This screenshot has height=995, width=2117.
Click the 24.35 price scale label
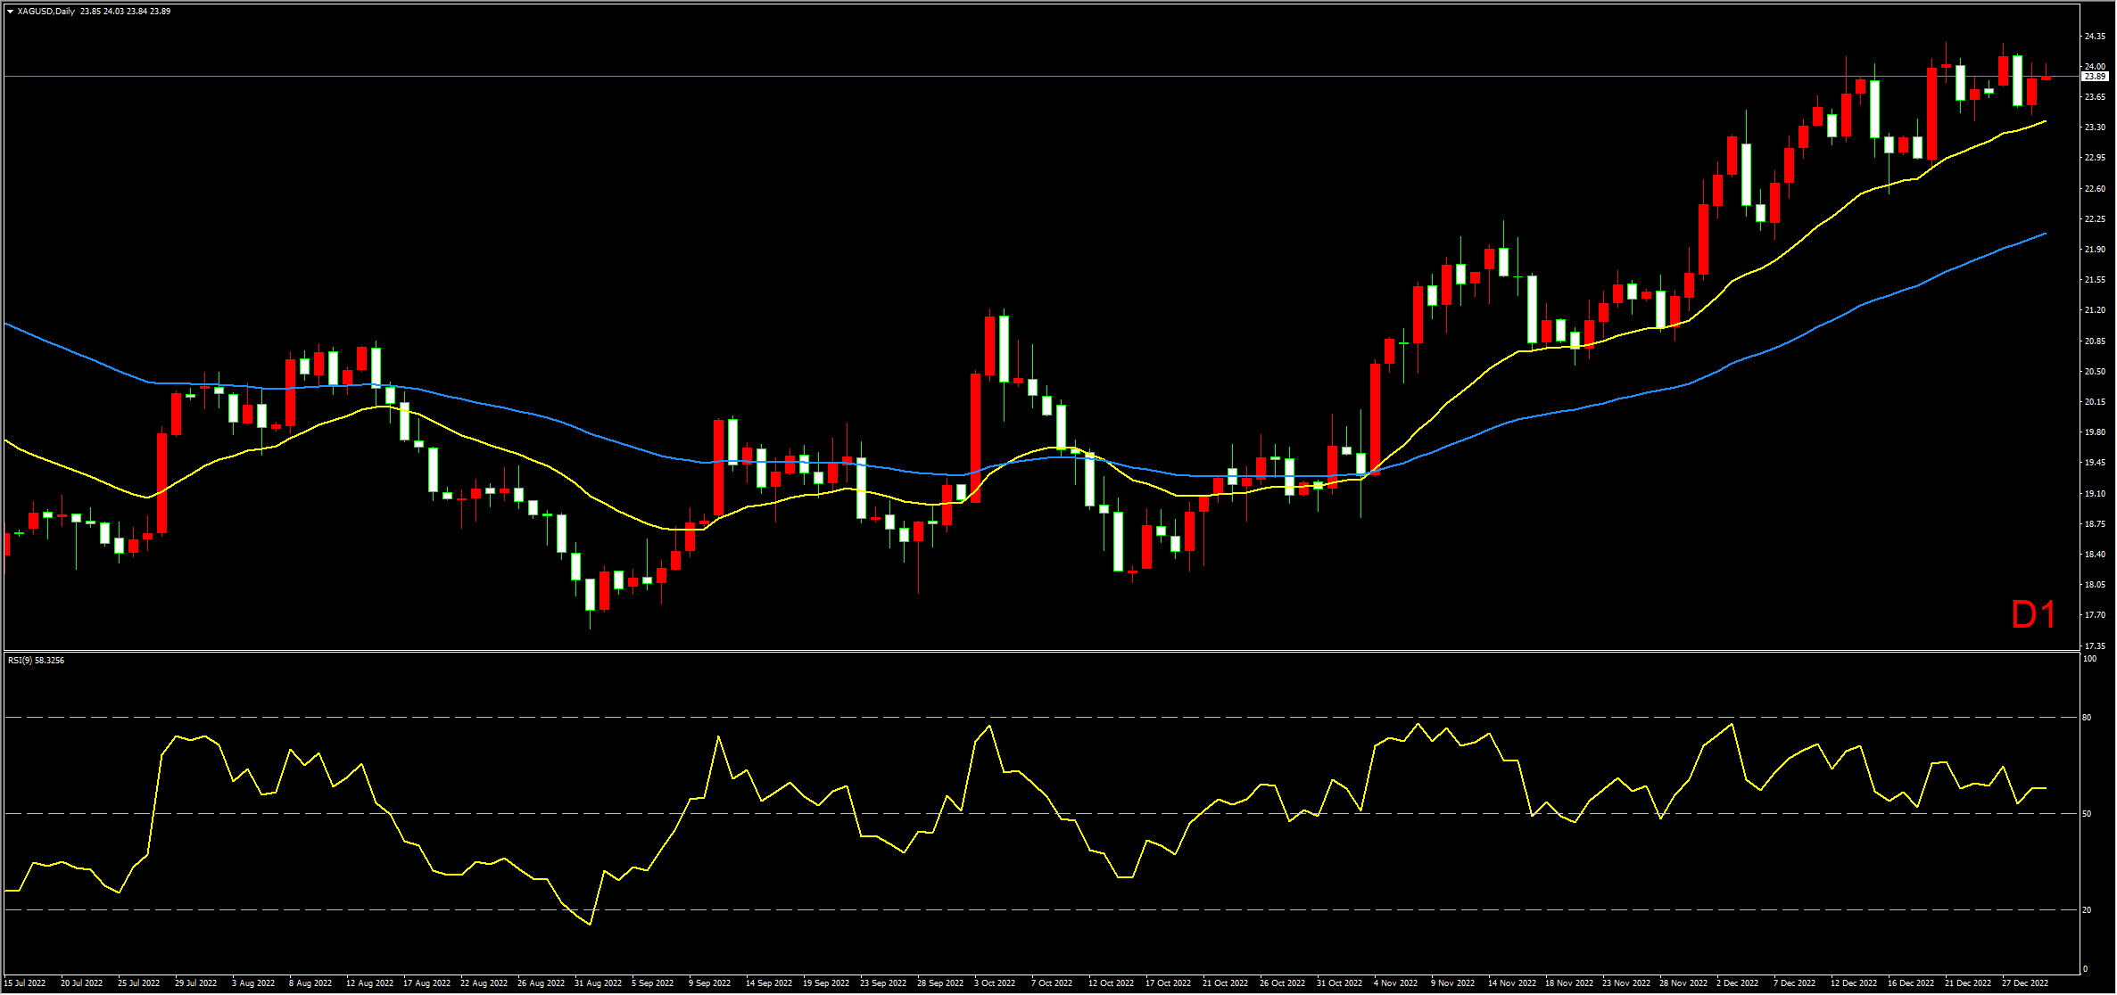[x=2094, y=37]
